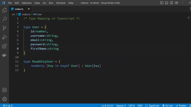Click the 'readonly' keyword on line 12
This screenshot has height=107, width=191.
click(38, 66)
